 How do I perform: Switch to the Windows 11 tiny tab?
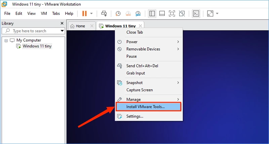120,26
